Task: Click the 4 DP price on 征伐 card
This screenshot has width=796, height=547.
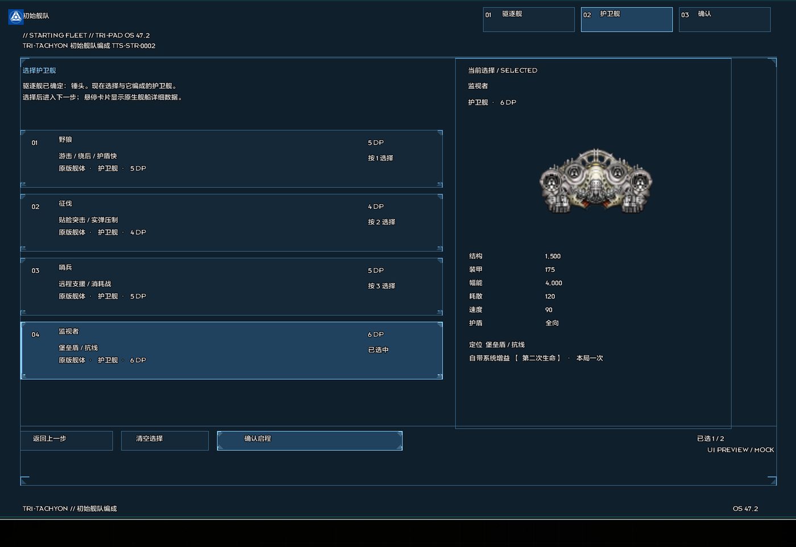Action: (x=376, y=206)
